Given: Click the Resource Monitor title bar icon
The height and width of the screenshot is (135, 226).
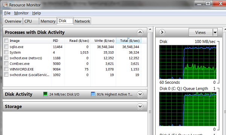Looking at the screenshot, I should point(5,5).
